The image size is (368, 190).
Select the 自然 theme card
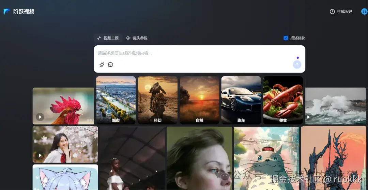(199, 100)
